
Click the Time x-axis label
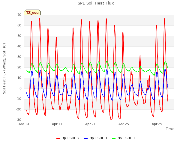[x=169, y=129]
